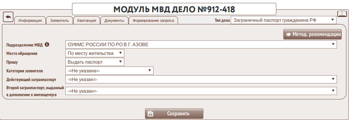Open the Прошу dropdown list
Screen dimensions: 351x120
click(x=95, y=62)
